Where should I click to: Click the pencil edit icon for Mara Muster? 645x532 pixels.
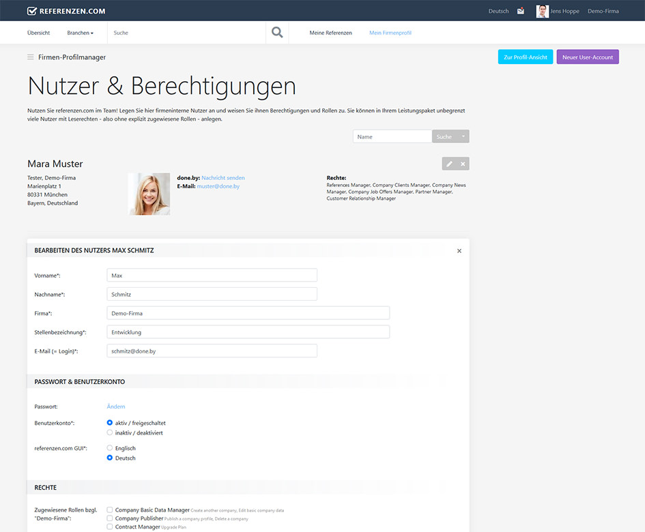point(448,163)
